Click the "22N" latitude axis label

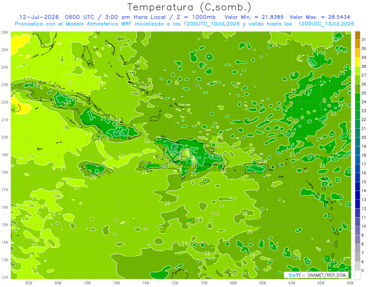(4, 102)
